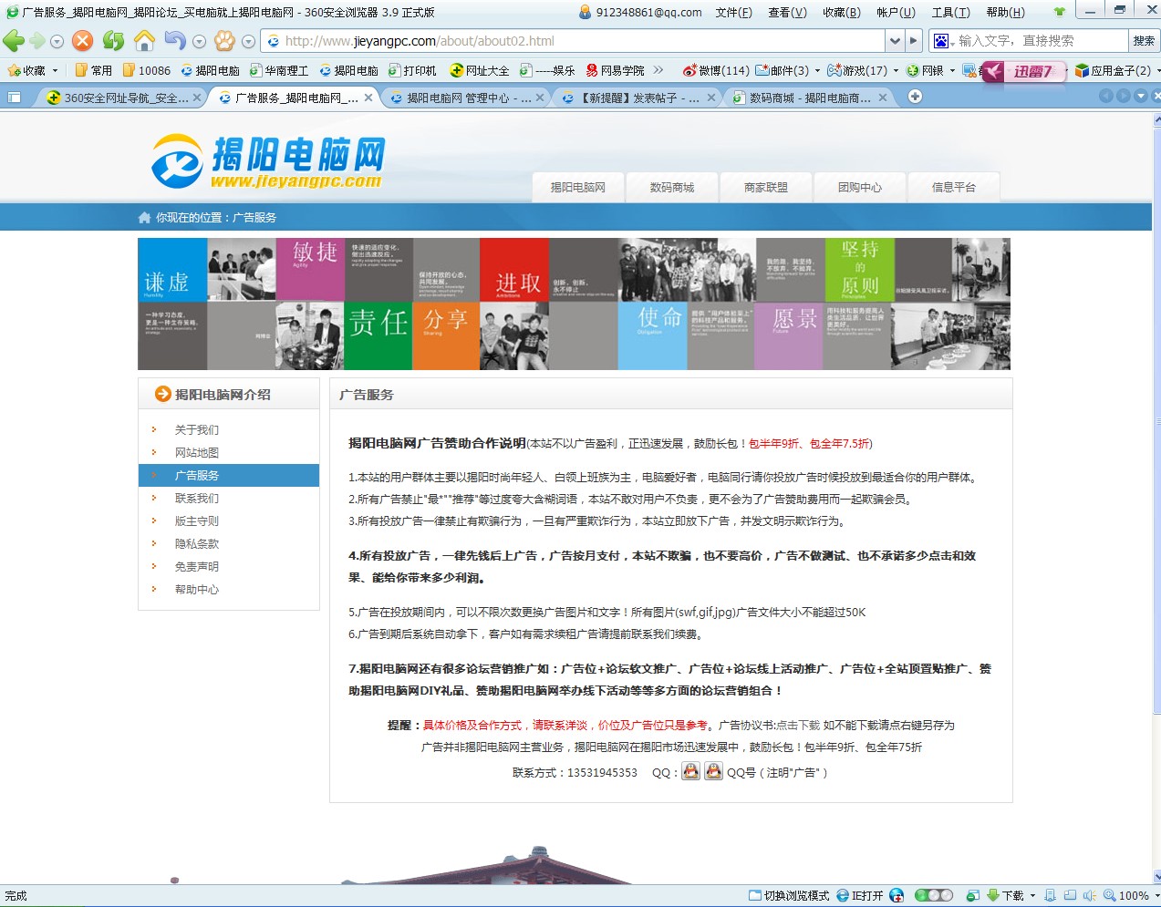Open the 信息平台 site navigation tab
The height and width of the screenshot is (907, 1161).
coord(954,187)
